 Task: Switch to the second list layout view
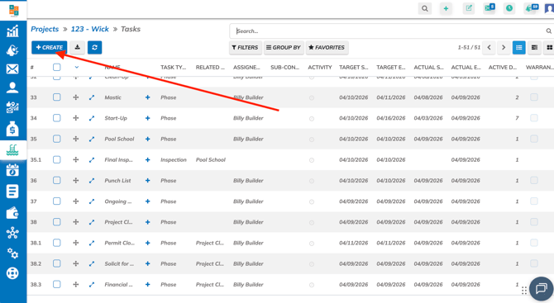point(534,48)
